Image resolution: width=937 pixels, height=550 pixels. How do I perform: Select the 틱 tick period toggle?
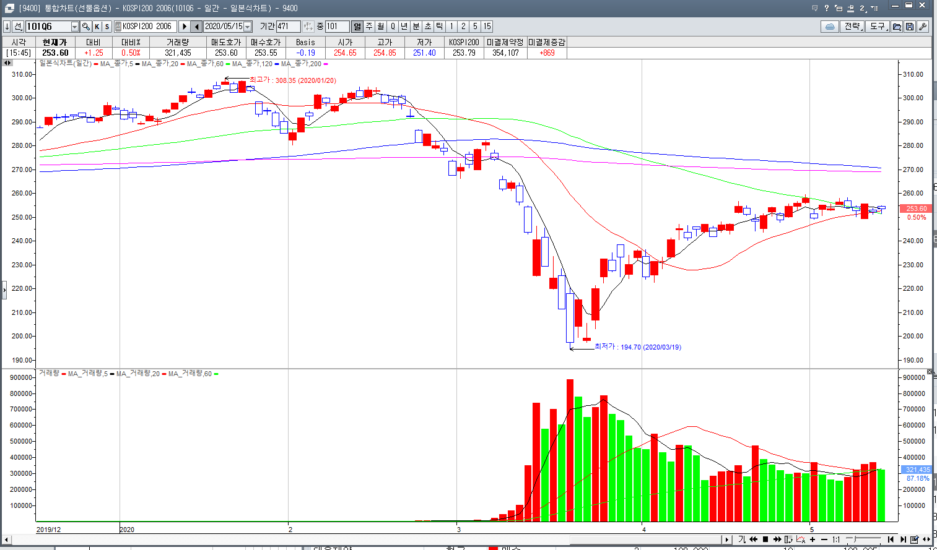(440, 27)
